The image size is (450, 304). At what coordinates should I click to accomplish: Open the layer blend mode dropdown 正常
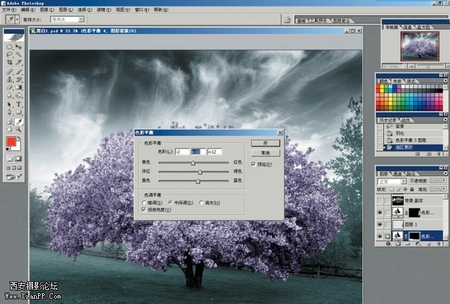(x=392, y=180)
